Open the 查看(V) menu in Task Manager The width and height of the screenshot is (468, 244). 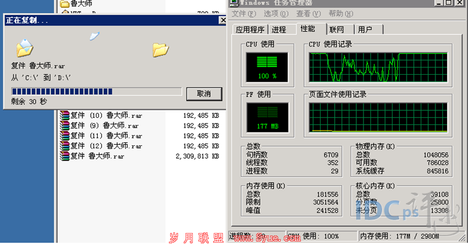pyautogui.click(x=308, y=13)
